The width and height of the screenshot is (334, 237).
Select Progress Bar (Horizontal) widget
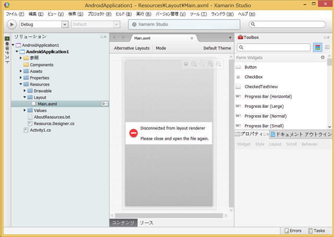pyautogui.click(x=268, y=96)
